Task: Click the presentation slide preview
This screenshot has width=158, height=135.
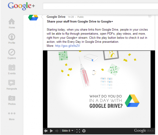Action: click(99, 89)
